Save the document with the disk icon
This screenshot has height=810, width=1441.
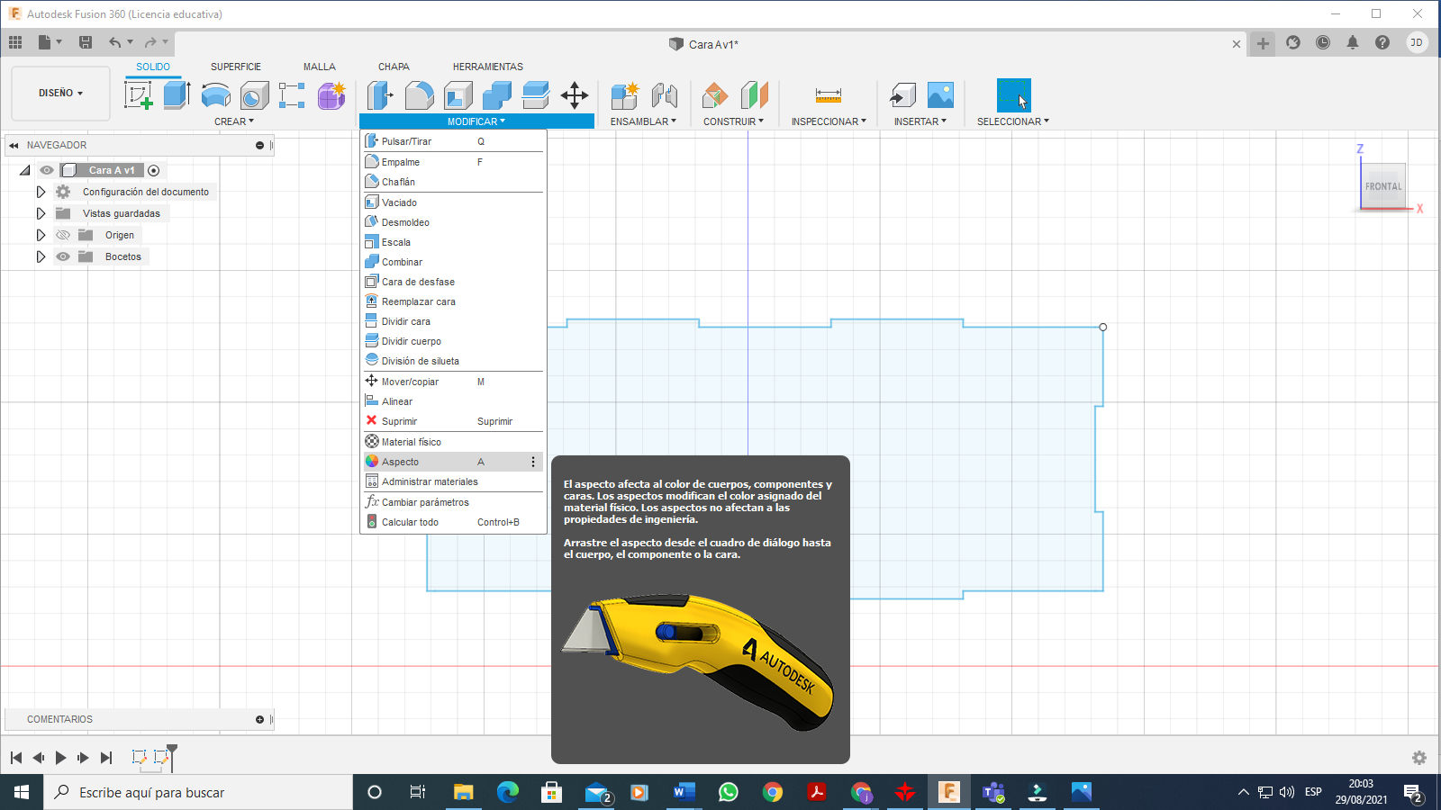tap(86, 42)
